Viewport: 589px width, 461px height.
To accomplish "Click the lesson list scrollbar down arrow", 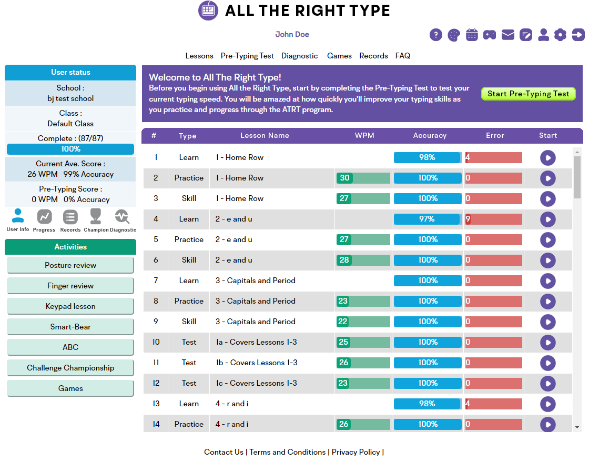I will (577, 427).
